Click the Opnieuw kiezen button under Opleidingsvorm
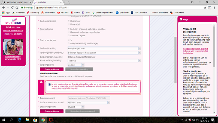This screenshot has height=123, width=218. click(52, 69)
